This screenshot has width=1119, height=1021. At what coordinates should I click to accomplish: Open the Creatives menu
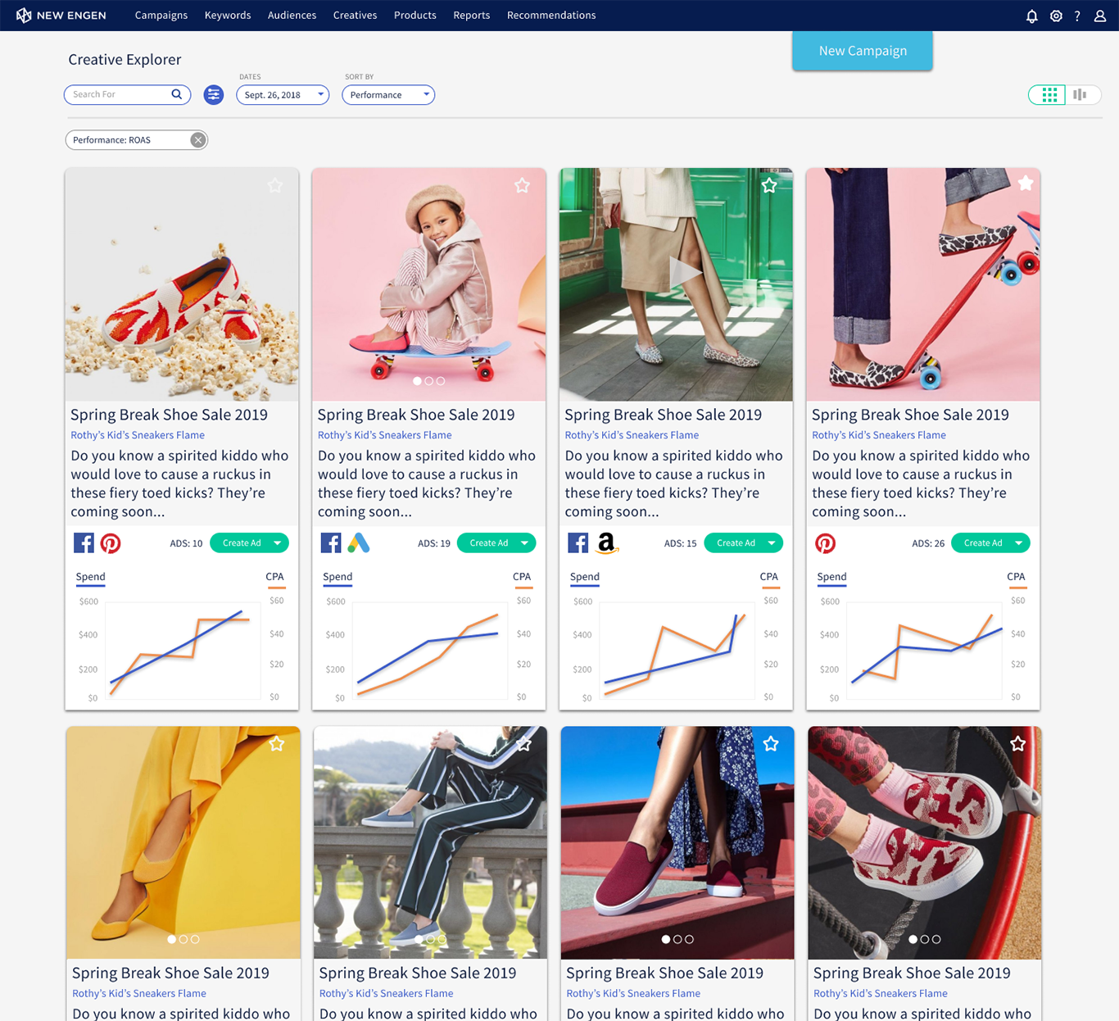coord(355,16)
